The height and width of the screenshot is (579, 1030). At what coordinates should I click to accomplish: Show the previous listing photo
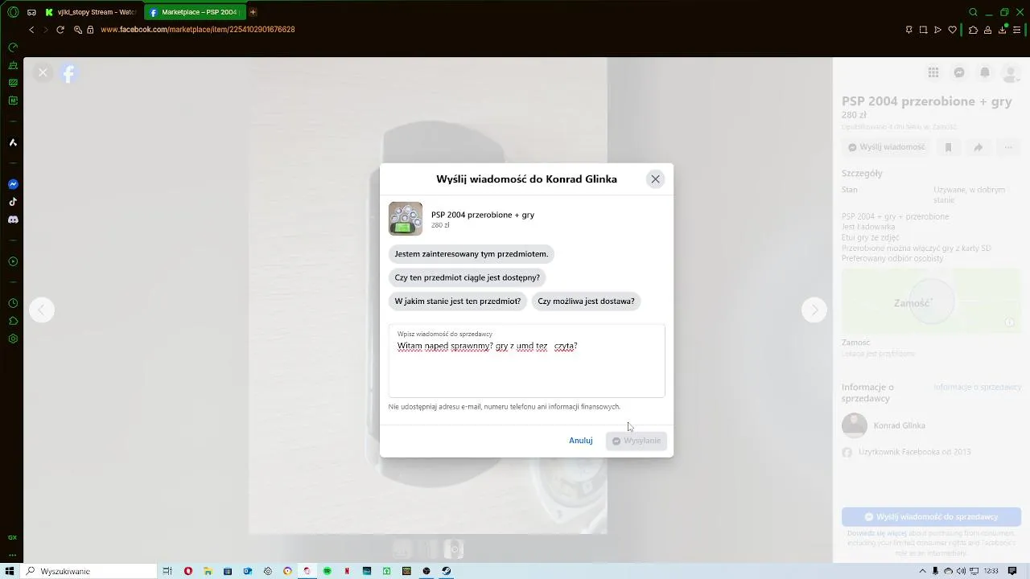42,310
